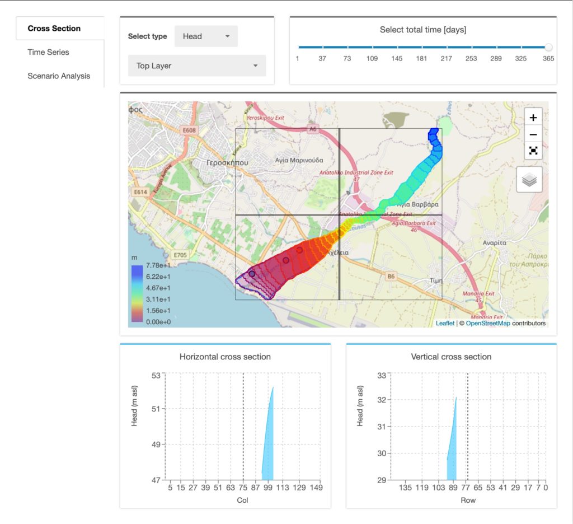Click the red upper well marker
This screenshot has height=524, width=573.
299,250
